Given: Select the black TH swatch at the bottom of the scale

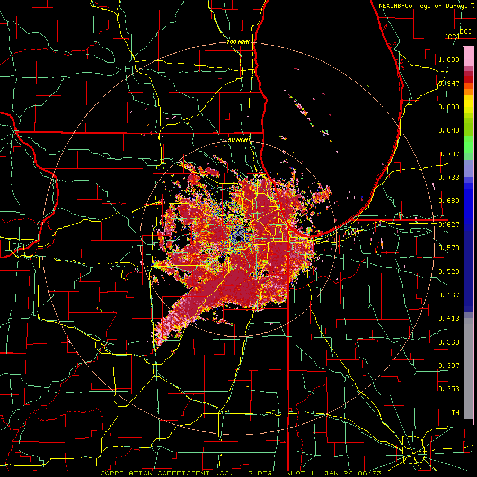Looking at the screenshot, I should click(x=468, y=421).
